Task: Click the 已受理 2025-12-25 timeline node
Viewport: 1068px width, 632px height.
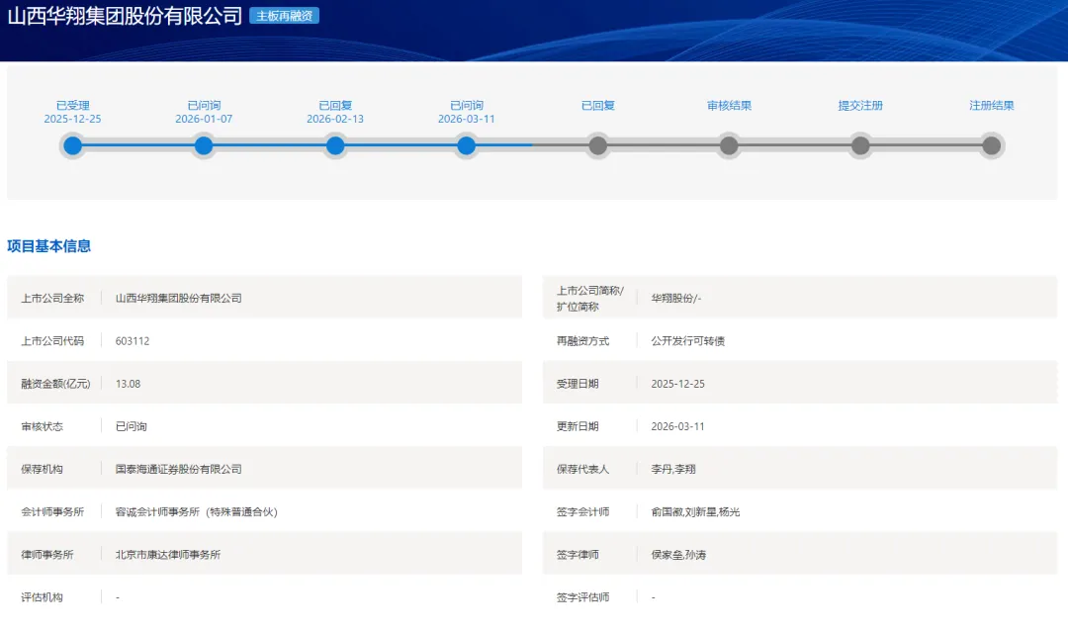Action: [x=73, y=145]
